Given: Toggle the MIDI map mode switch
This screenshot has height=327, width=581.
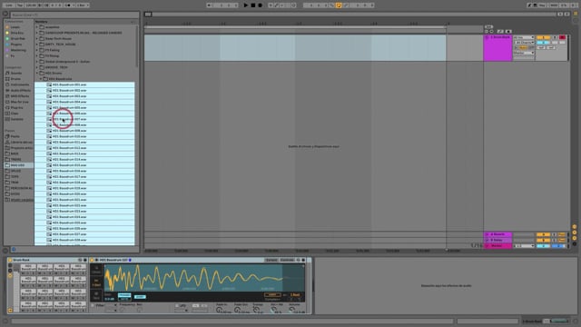Looking at the screenshot, I should pyautogui.click(x=554, y=5).
